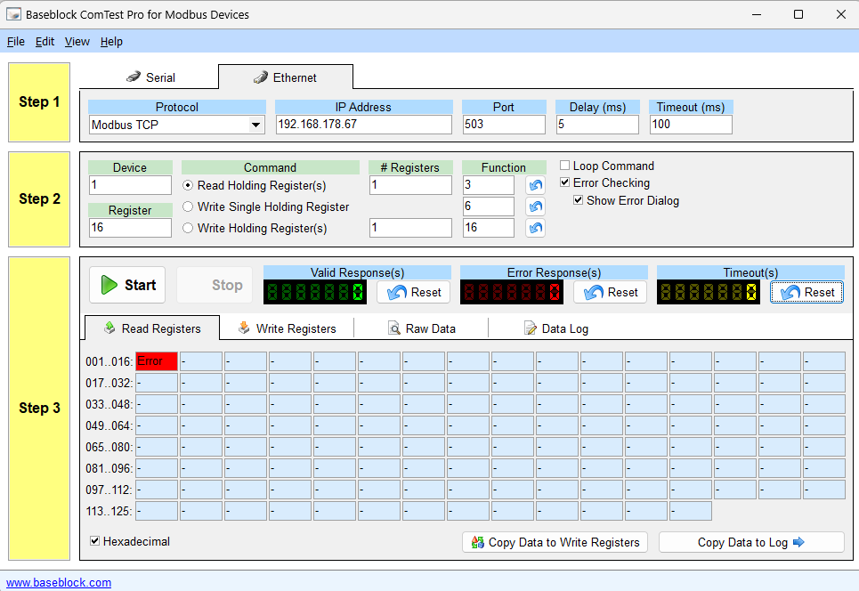Open the Edit menu

tap(45, 42)
